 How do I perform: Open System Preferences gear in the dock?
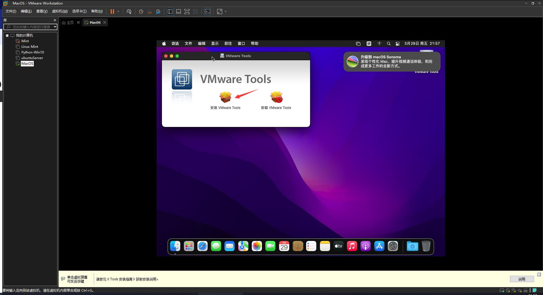tap(393, 246)
